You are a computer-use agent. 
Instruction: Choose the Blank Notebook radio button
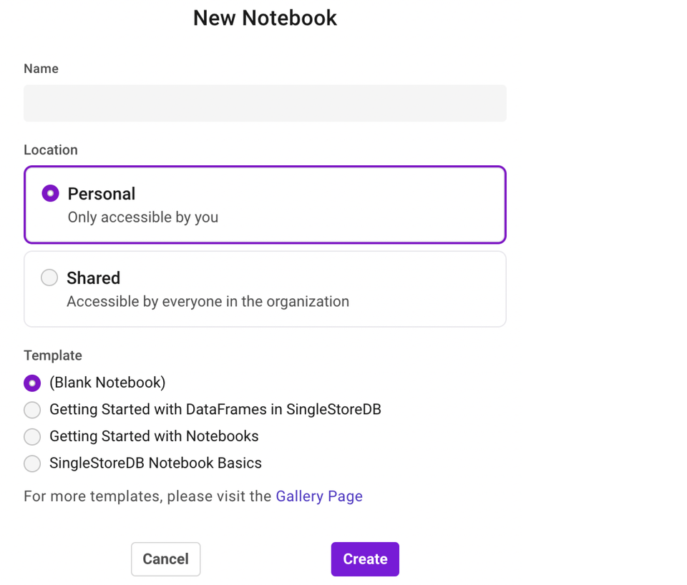click(32, 383)
